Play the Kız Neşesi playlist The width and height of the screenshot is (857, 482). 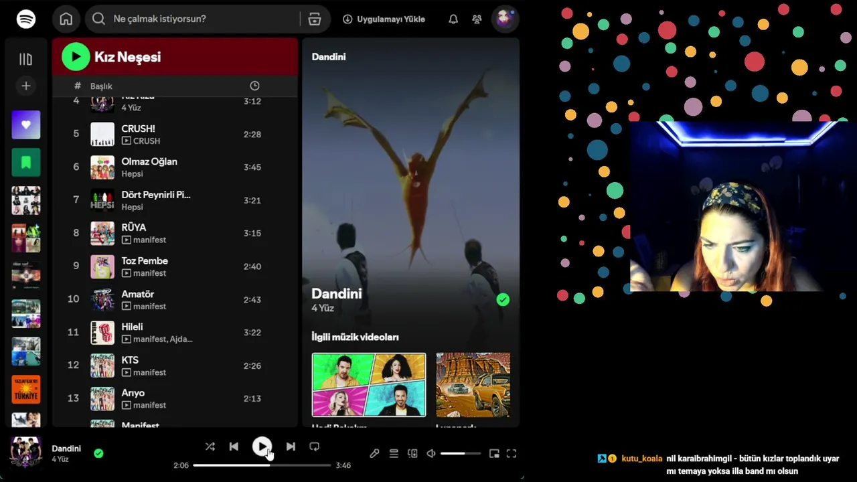pyautogui.click(x=76, y=57)
